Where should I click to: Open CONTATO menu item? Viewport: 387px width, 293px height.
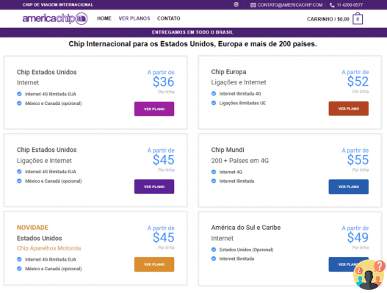[x=169, y=18]
